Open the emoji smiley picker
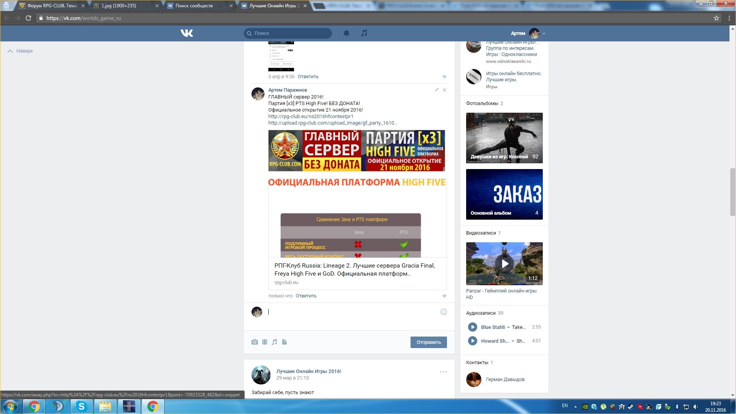736x414 pixels. (444, 312)
